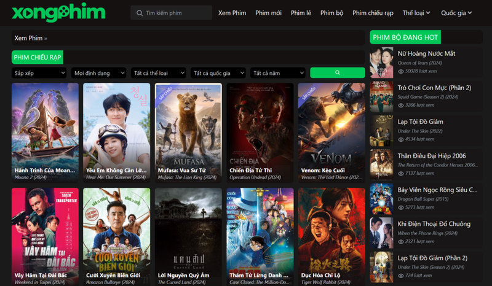Click the "Moana 2 (2024)" subtitle text

coord(30,177)
